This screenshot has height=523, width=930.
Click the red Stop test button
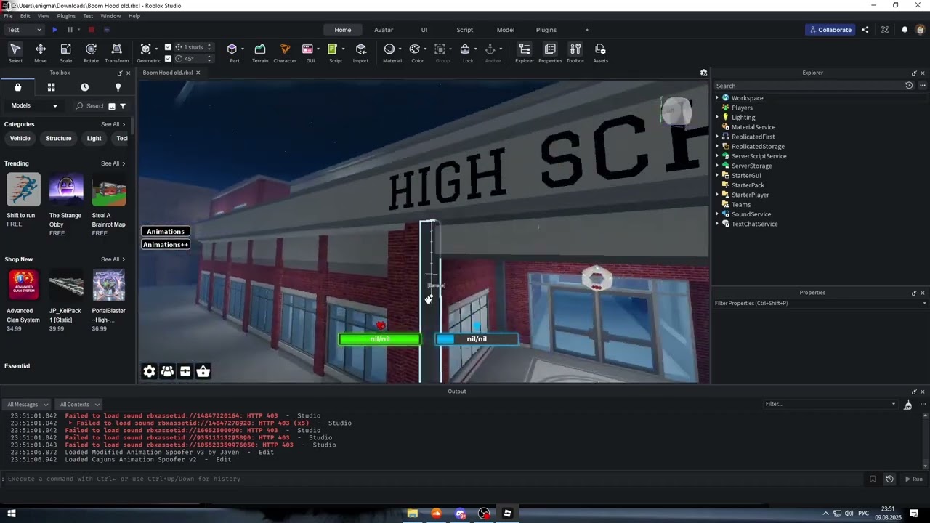tap(92, 30)
